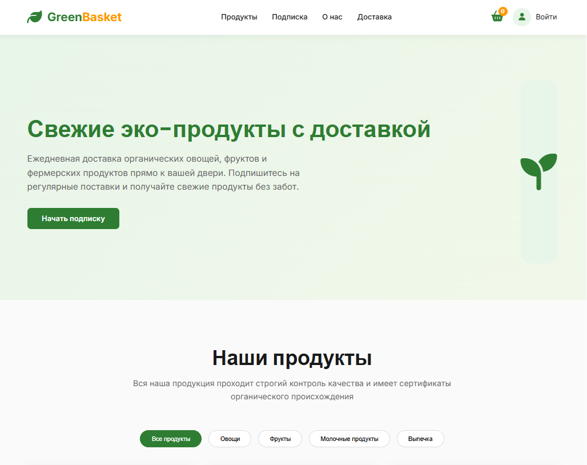Activate the Молочные продукты filter
This screenshot has height=465, width=587.
(349, 439)
